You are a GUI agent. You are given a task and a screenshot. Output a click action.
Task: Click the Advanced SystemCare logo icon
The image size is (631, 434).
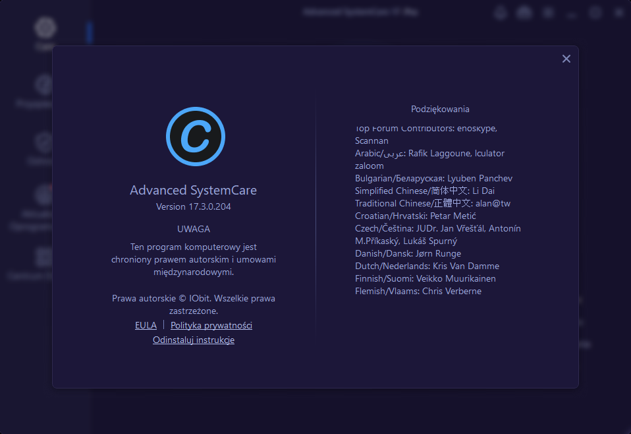[196, 137]
